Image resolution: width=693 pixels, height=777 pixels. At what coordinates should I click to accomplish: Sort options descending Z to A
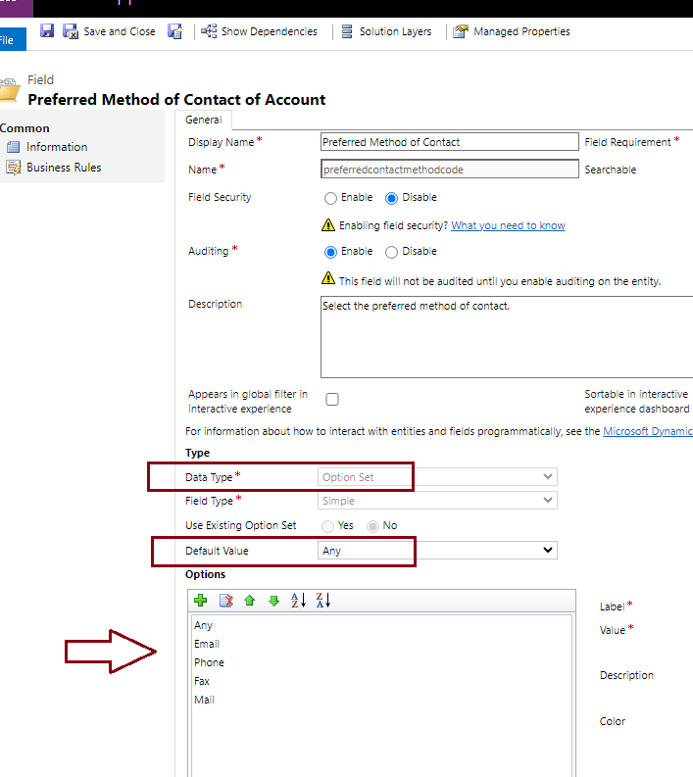[323, 600]
